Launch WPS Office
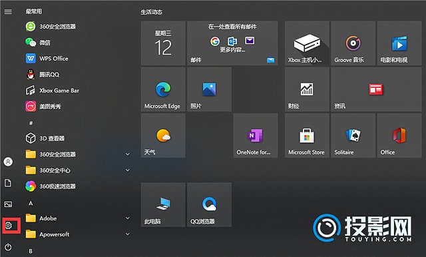Viewport: 426px width, 257px height. 47,59
